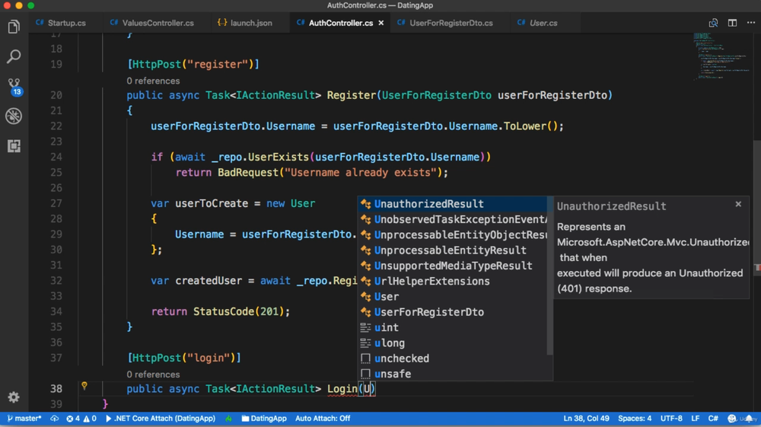
Task: Open the Explorer view in activity bar
Action: pos(14,27)
